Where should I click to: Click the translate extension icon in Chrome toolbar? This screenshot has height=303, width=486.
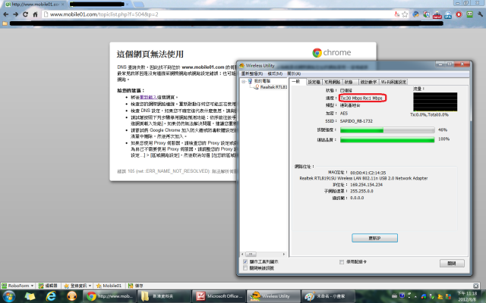tap(427, 14)
